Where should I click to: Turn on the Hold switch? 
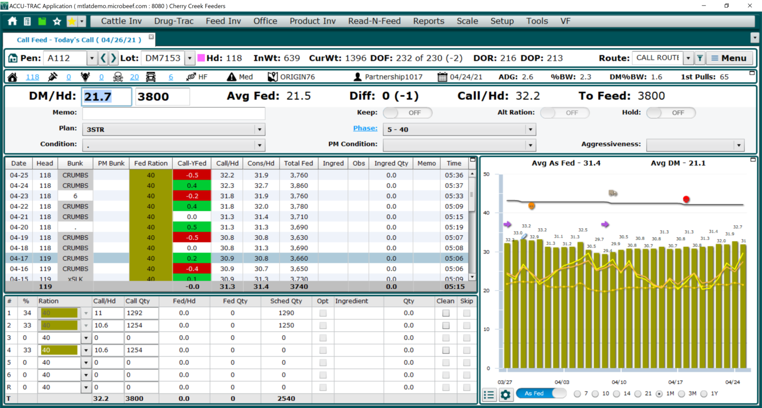pos(671,113)
